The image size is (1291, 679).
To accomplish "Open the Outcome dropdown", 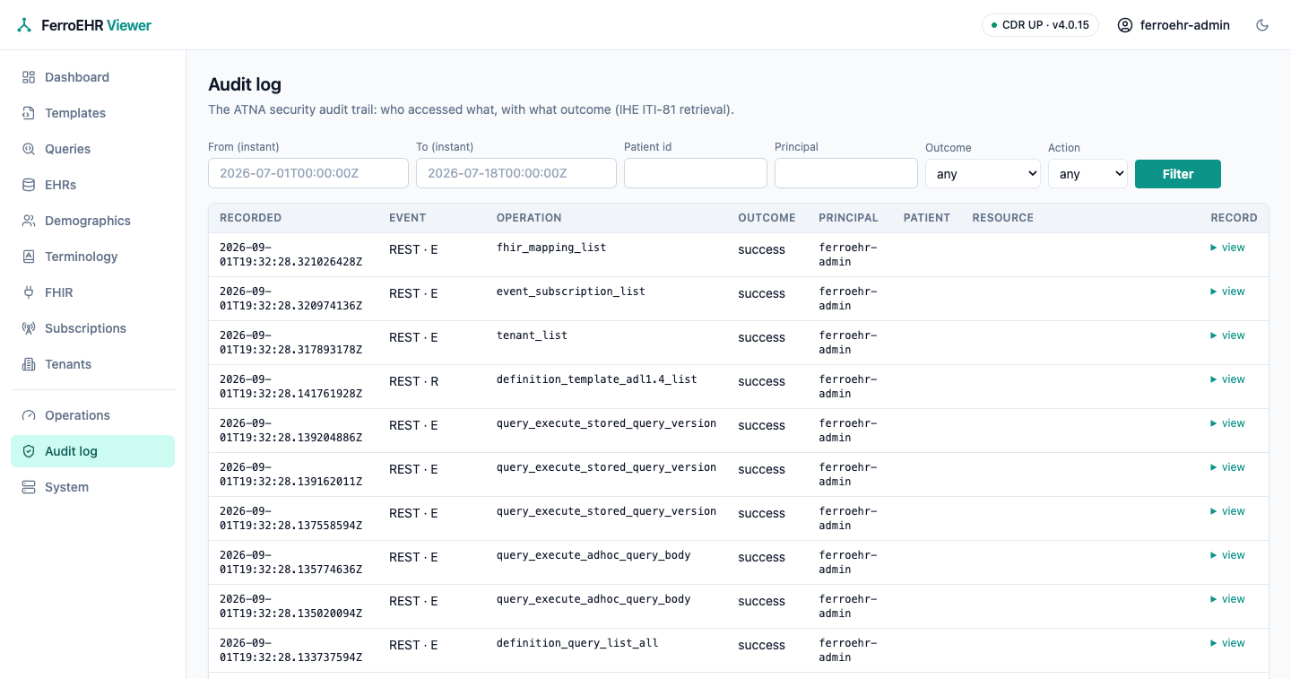I will [x=983, y=174].
